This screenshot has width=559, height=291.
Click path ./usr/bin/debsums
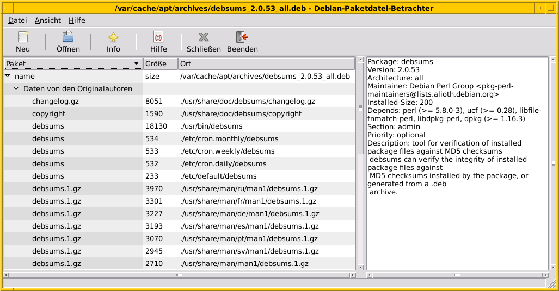(211, 126)
